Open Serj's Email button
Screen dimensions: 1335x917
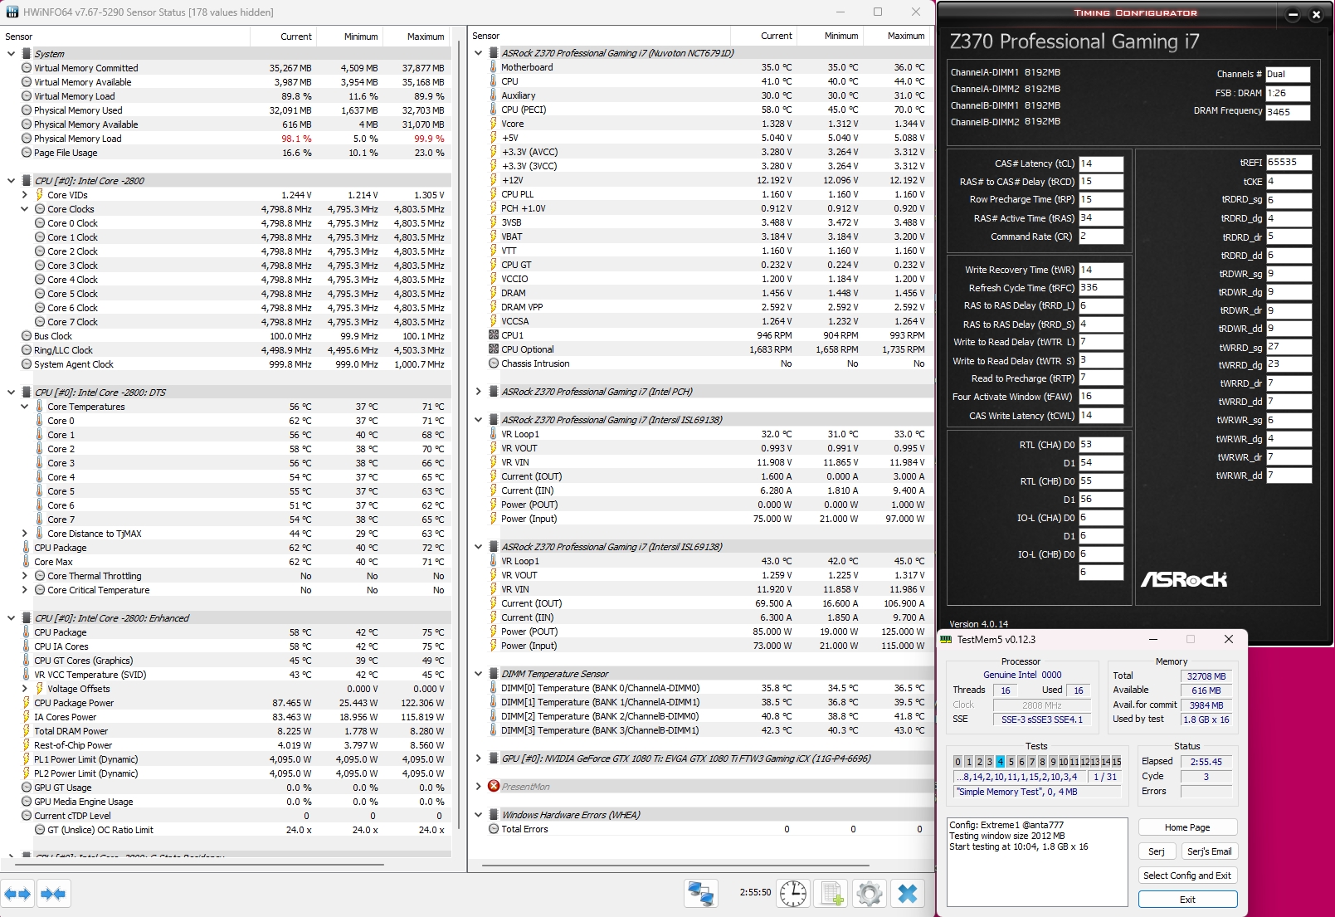(1209, 851)
